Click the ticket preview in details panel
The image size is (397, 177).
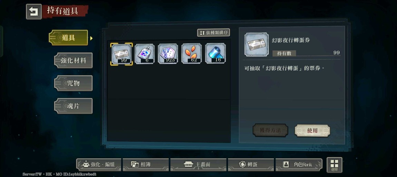coord(256,44)
